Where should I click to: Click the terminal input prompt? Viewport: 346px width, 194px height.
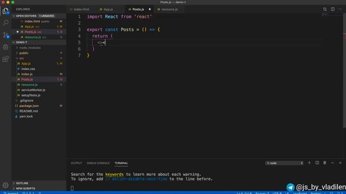(x=72, y=188)
